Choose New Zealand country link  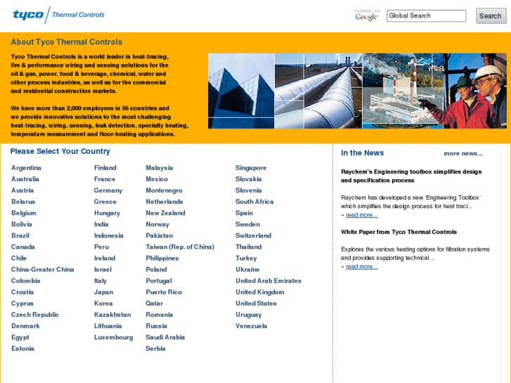click(x=166, y=213)
